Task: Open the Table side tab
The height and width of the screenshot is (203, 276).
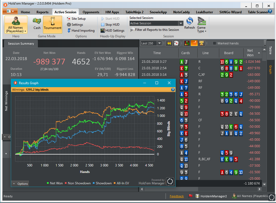Action: point(270,50)
